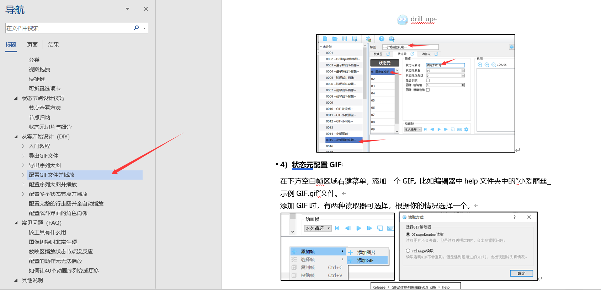Navigate to 从零开始设计 (DIY)
Screen dimensions: 601x290
[x=46, y=137]
